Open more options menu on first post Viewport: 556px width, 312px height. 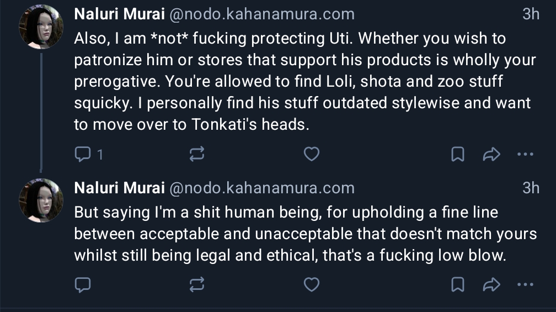(x=525, y=155)
